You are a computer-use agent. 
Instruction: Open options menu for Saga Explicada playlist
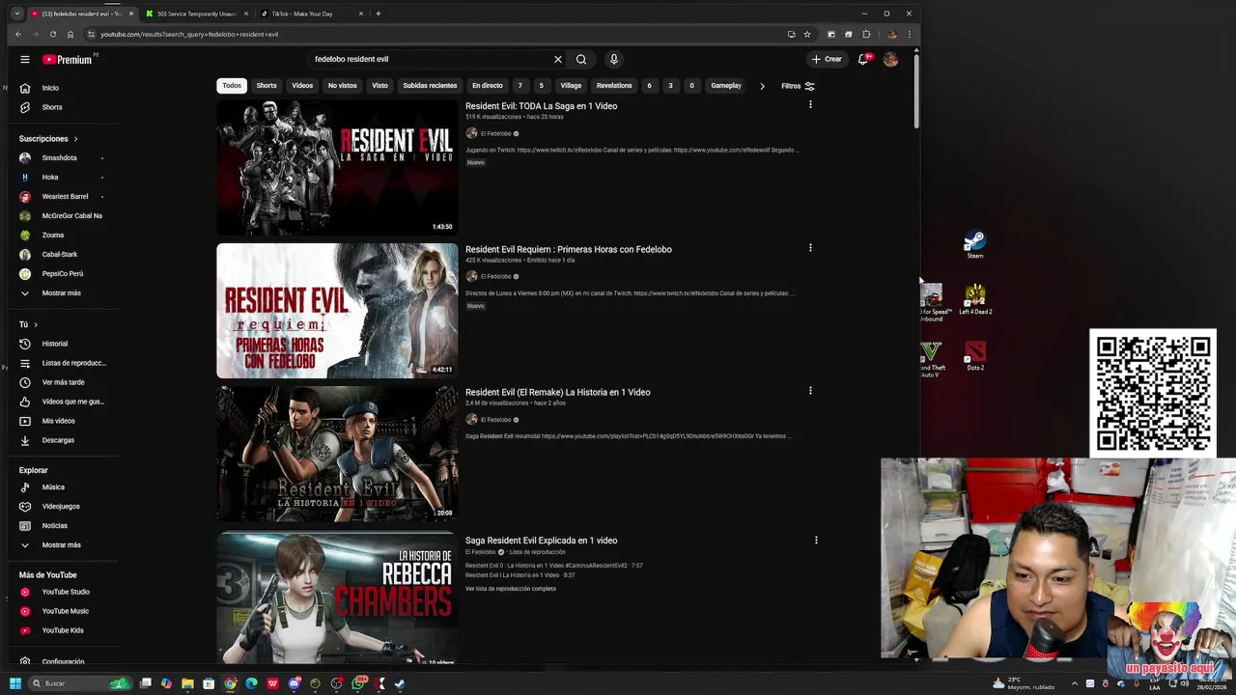pyautogui.click(x=816, y=541)
